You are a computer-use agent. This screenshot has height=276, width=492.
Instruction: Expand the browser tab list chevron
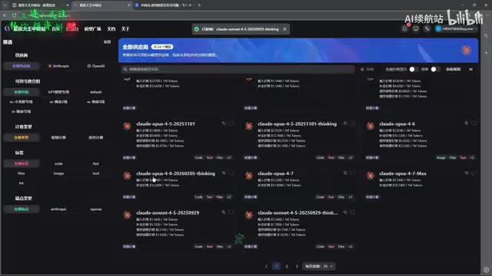tap(5, 5)
